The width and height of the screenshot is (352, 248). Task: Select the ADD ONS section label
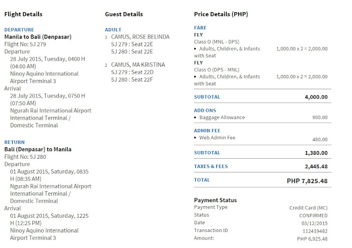tap(205, 110)
